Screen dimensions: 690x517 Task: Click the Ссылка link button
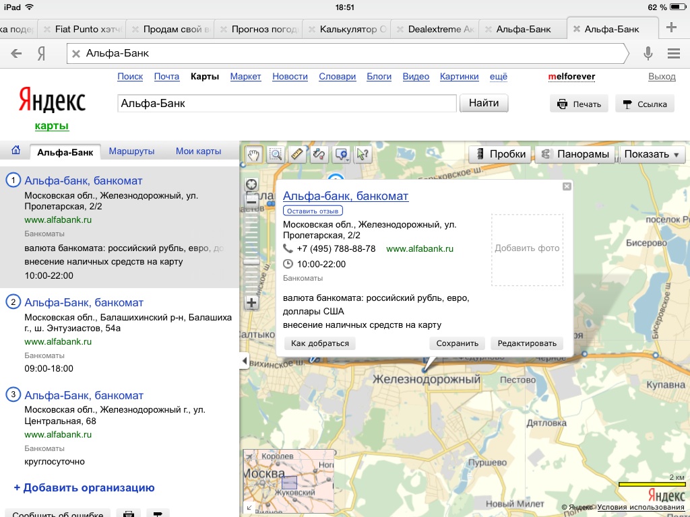[x=645, y=104]
